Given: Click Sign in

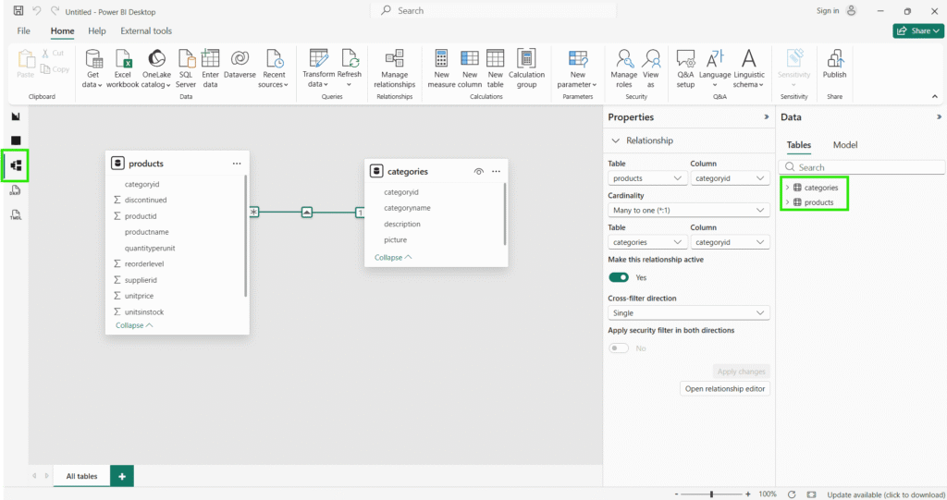Looking at the screenshot, I should coord(836,11).
